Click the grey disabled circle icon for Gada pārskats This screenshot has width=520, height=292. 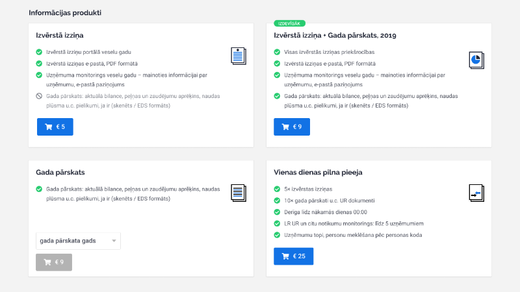(40, 96)
